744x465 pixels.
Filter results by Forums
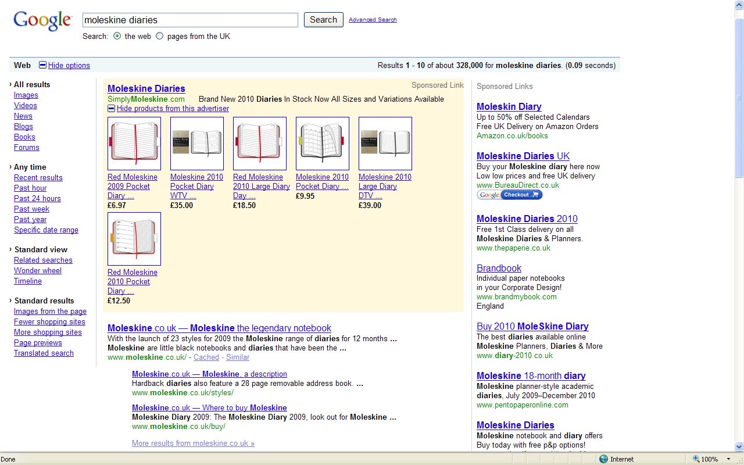click(x=27, y=148)
